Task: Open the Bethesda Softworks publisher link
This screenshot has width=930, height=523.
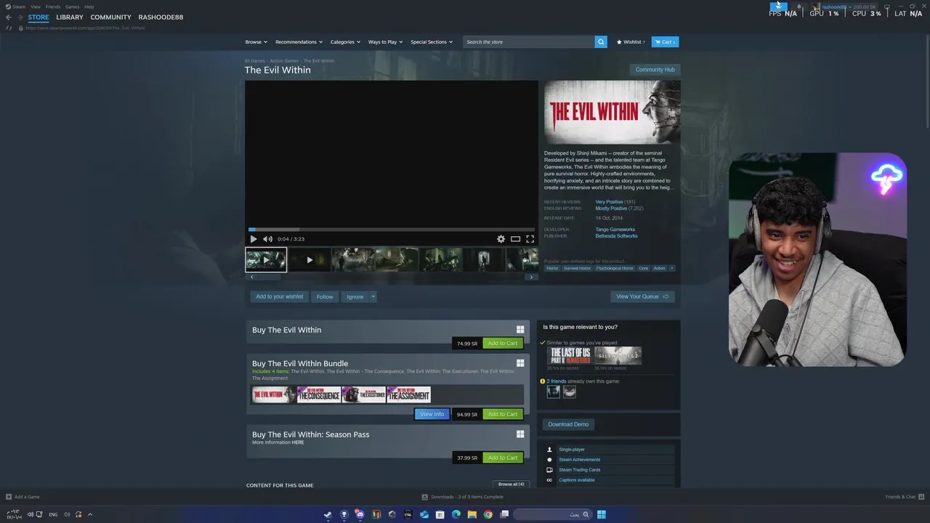Action: [617, 236]
